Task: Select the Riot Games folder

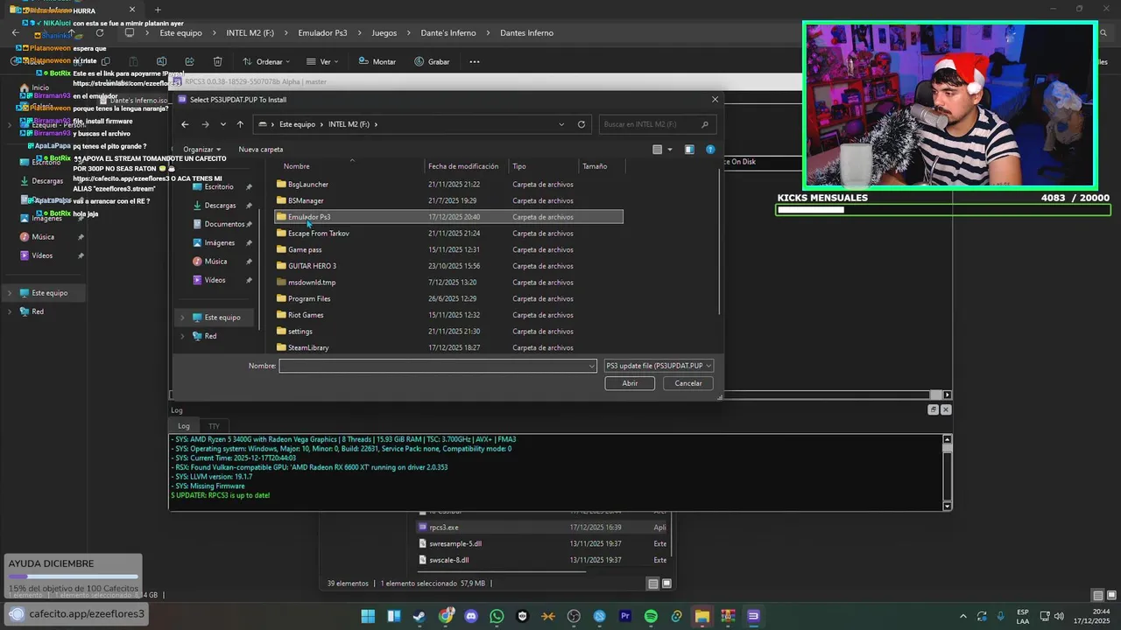Action: pyautogui.click(x=448, y=315)
